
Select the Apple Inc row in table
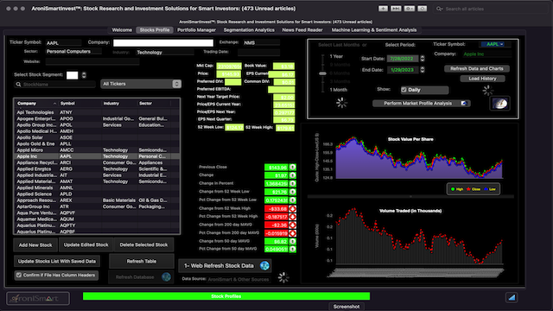pyautogui.click(x=97, y=156)
